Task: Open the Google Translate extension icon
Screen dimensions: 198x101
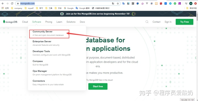Action: click(123, 4)
